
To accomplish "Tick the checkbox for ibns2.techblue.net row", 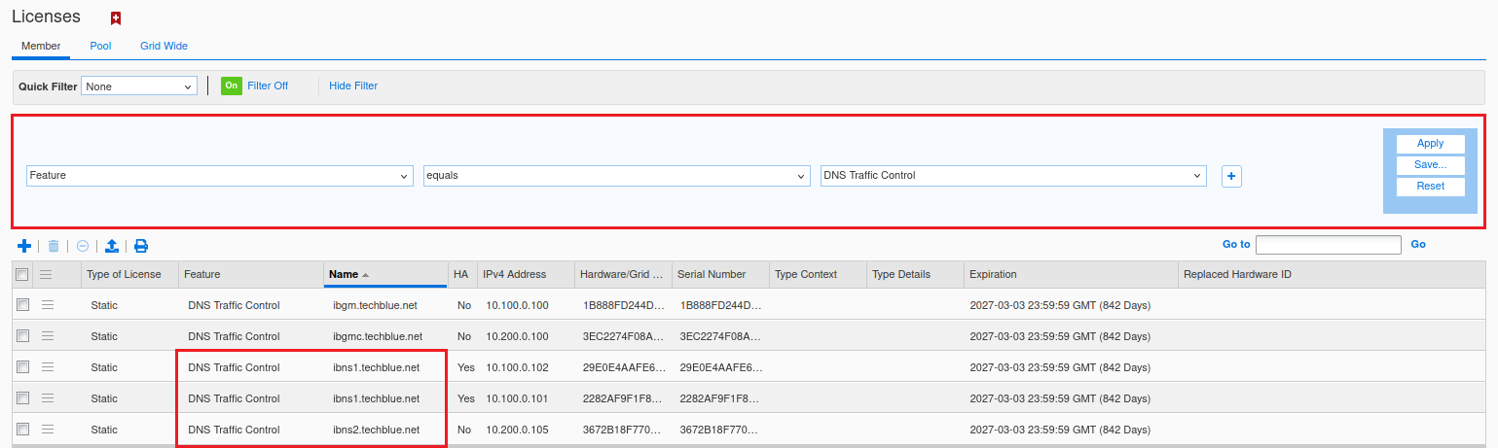I will [x=22, y=430].
